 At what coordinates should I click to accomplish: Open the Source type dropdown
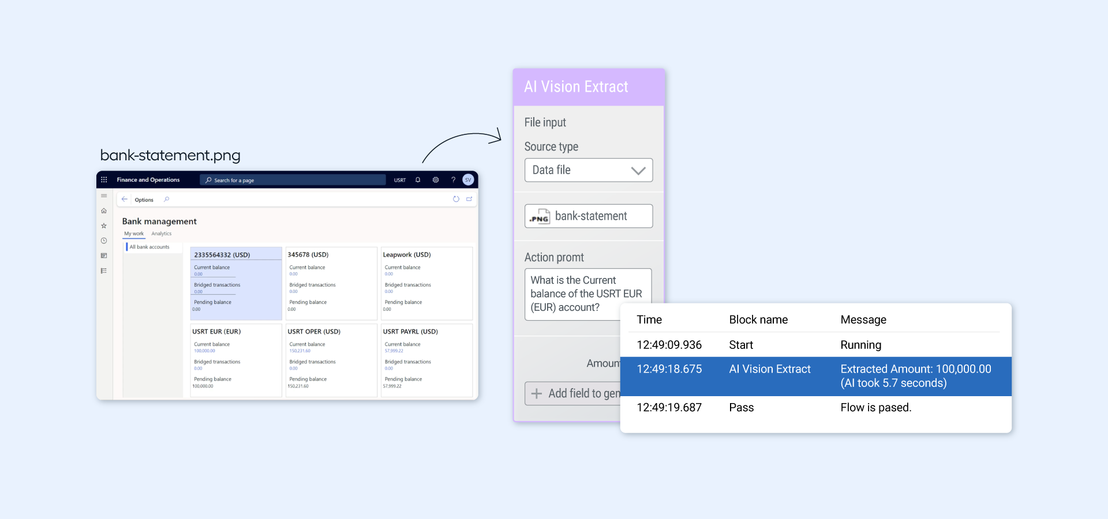[x=588, y=170]
